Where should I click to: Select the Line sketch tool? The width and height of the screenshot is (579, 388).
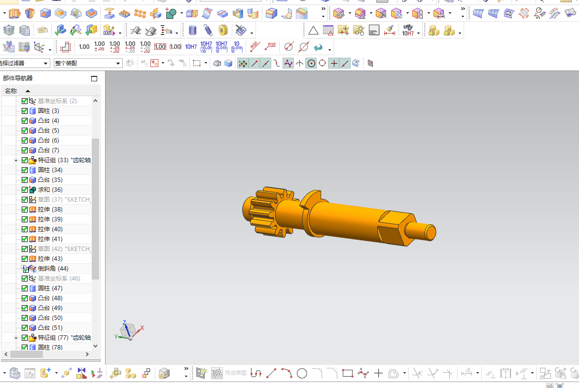(271, 373)
